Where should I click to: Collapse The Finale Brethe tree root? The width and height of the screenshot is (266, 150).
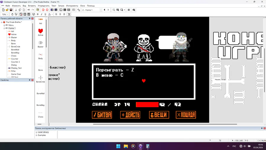tap(1, 22)
